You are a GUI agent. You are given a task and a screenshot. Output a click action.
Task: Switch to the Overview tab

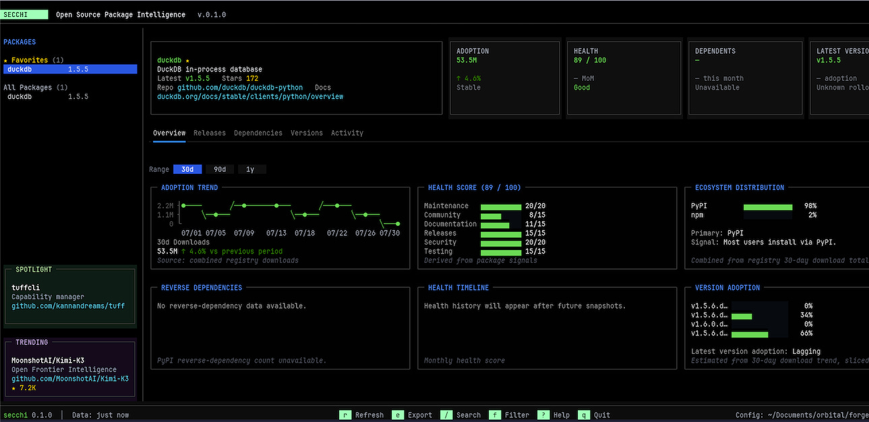tap(169, 133)
